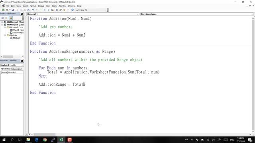Open Chrome from taskbar

45,139
